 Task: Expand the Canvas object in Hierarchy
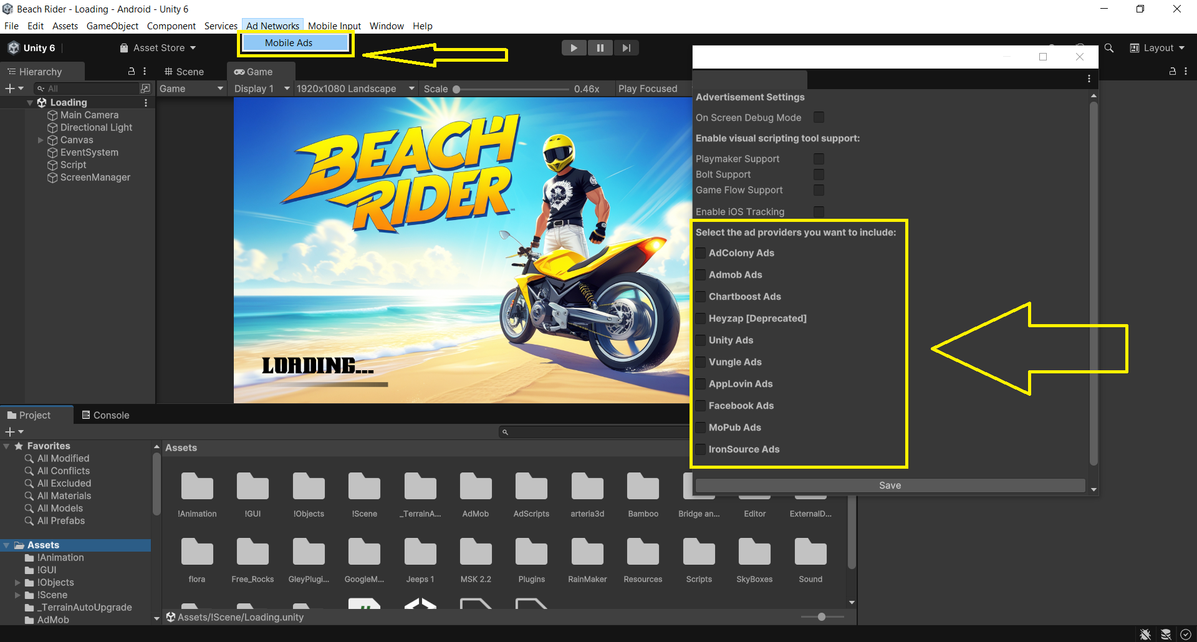41,140
